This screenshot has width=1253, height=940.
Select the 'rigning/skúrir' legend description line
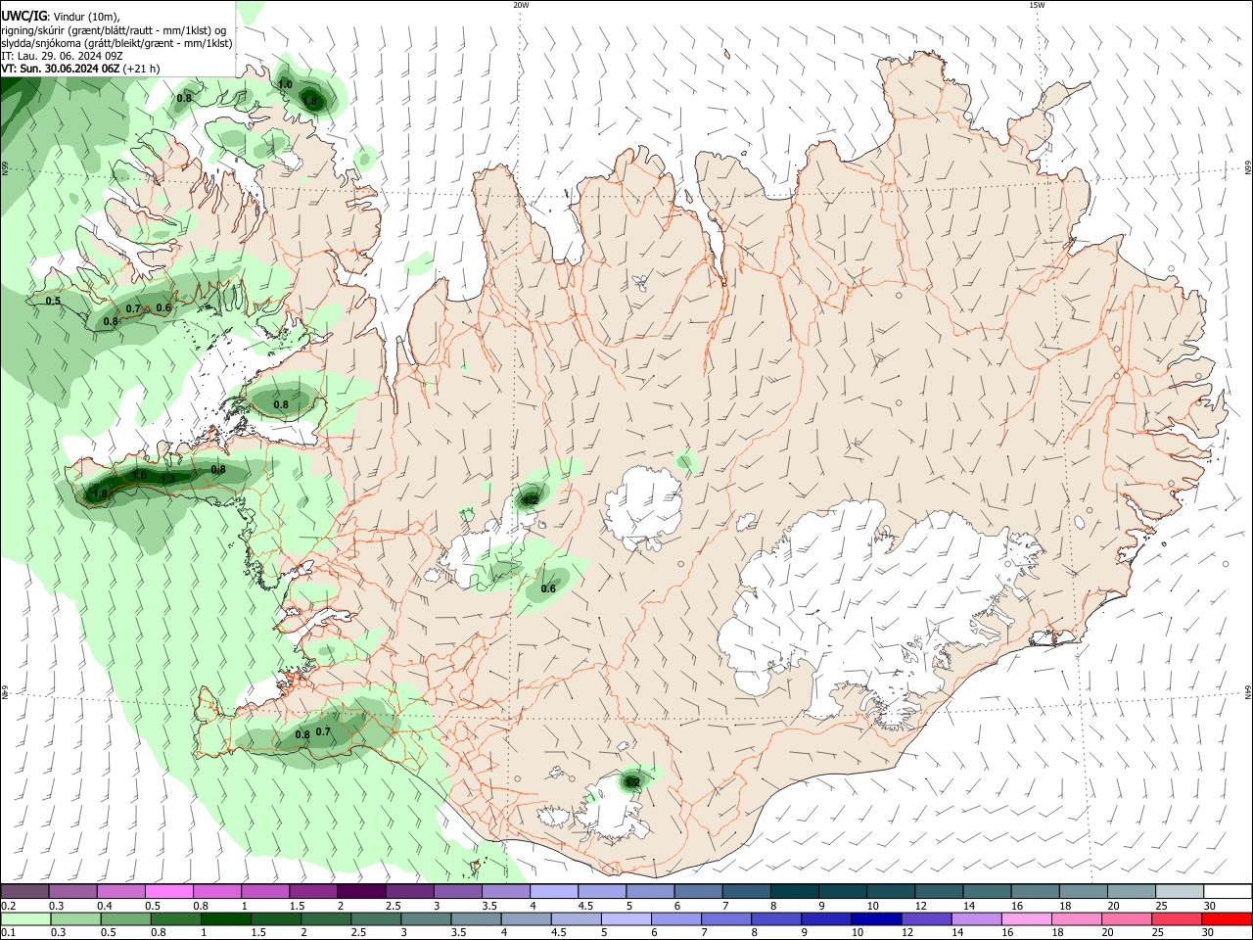point(116,29)
